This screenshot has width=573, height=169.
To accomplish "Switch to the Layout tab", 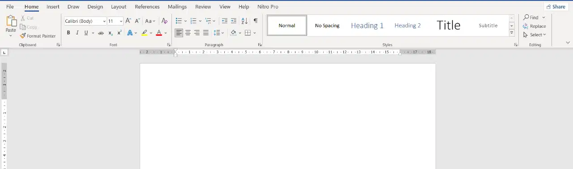I will click(119, 7).
